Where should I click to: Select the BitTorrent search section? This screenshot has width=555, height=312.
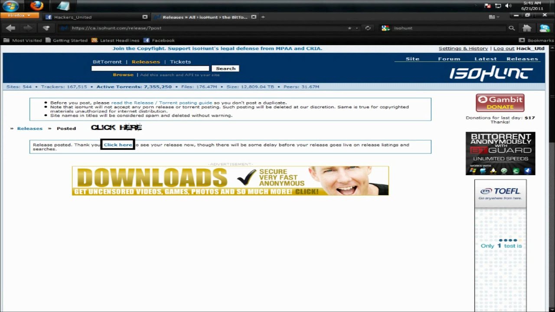(107, 62)
